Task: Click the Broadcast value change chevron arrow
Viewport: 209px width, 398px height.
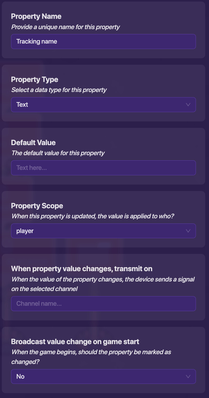Action: [188, 377]
